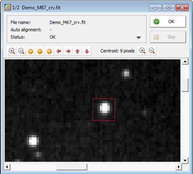Click the star inside the red box

click(105, 108)
